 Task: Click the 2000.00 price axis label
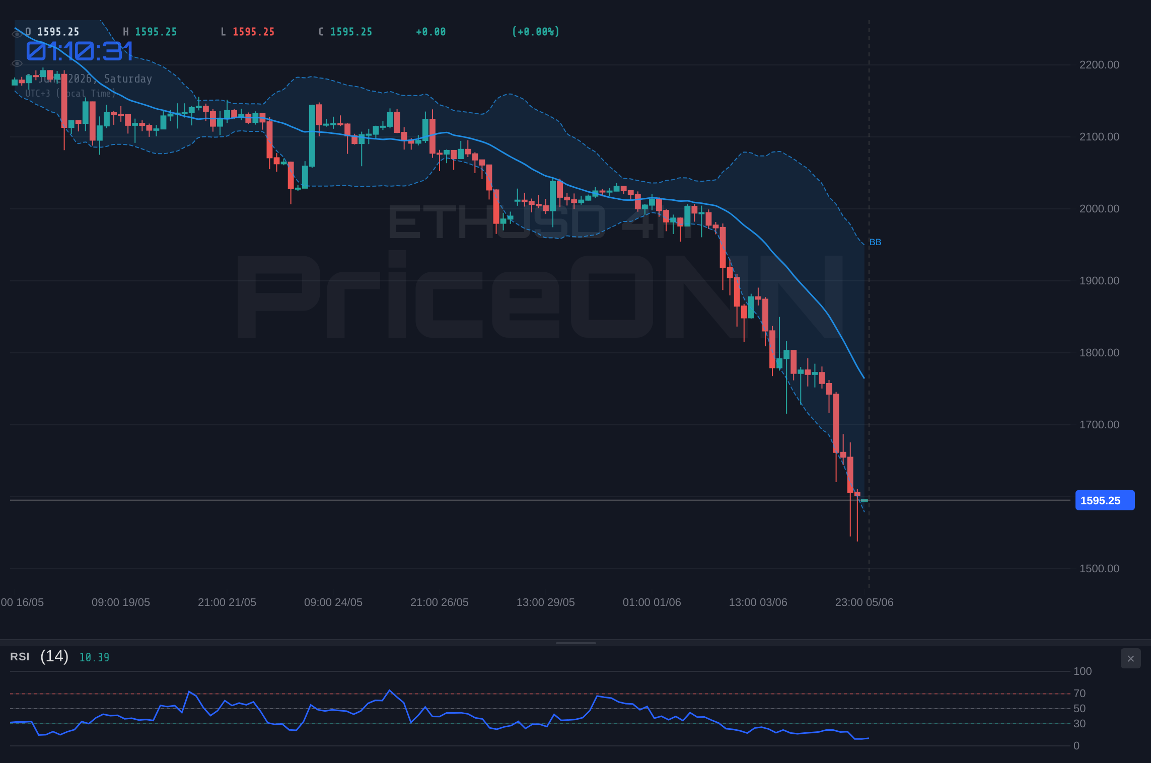[1099, 209]
